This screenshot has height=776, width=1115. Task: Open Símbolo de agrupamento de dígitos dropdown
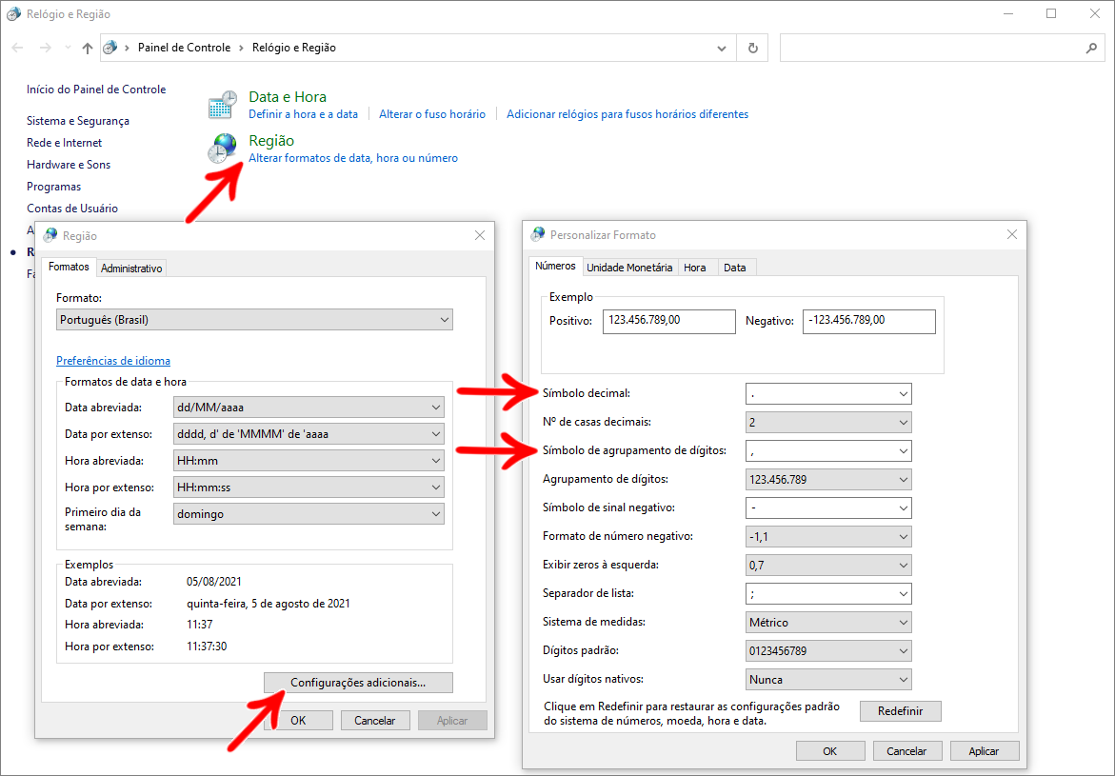tap(828, 451)
